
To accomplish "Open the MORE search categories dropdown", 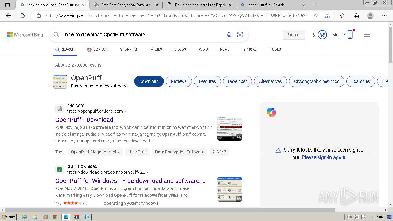I will click(x=250, y=49).
